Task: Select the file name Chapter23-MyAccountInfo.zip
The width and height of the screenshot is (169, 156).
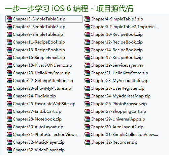Action: tap(120, 81)
